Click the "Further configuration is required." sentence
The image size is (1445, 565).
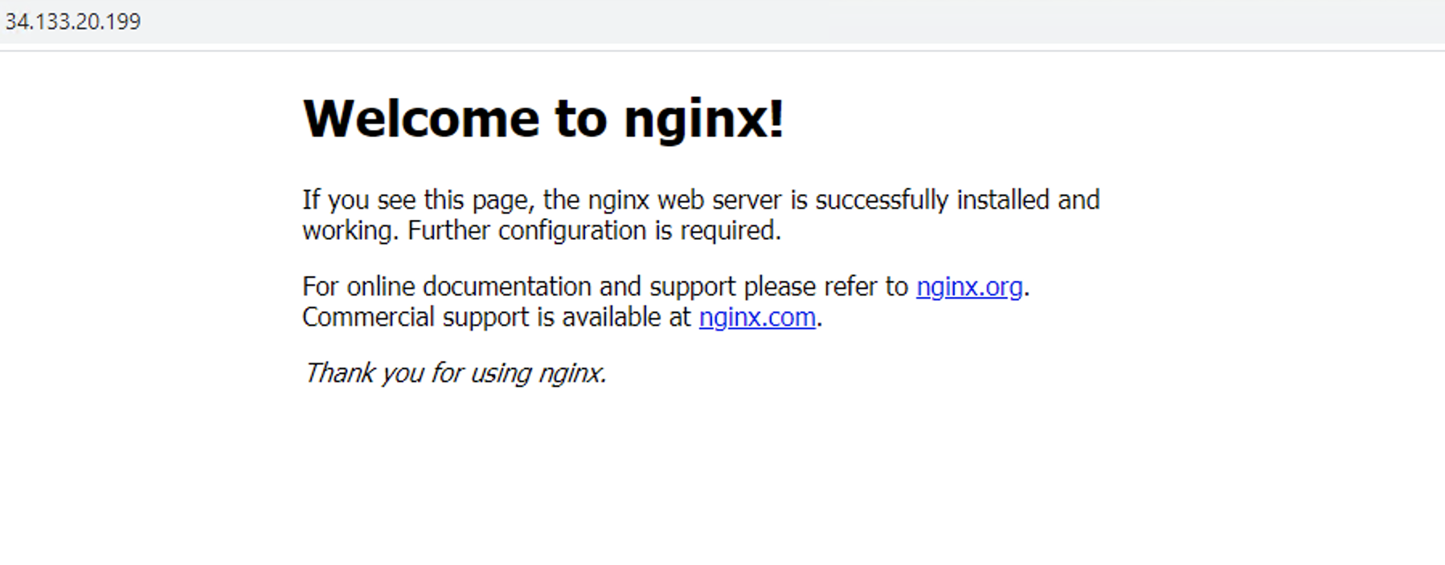(594, 231)
